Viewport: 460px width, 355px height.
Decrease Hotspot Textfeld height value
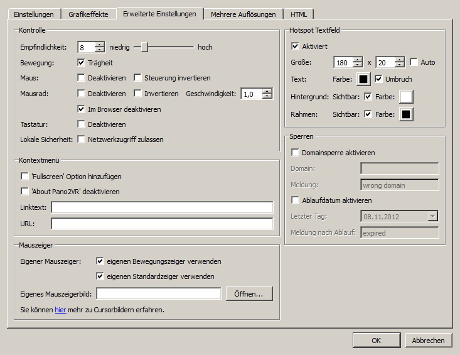[399, 65]
